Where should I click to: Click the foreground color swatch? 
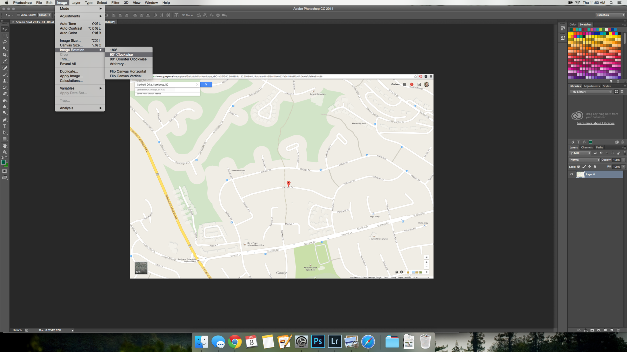tap(3, 163)
